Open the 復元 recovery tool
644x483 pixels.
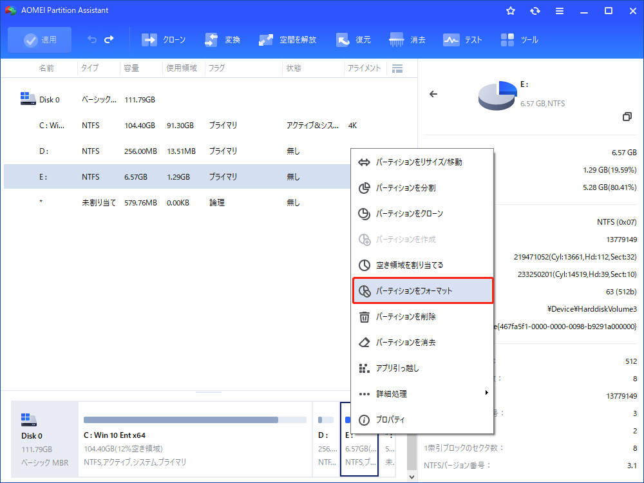coord(353,40)
